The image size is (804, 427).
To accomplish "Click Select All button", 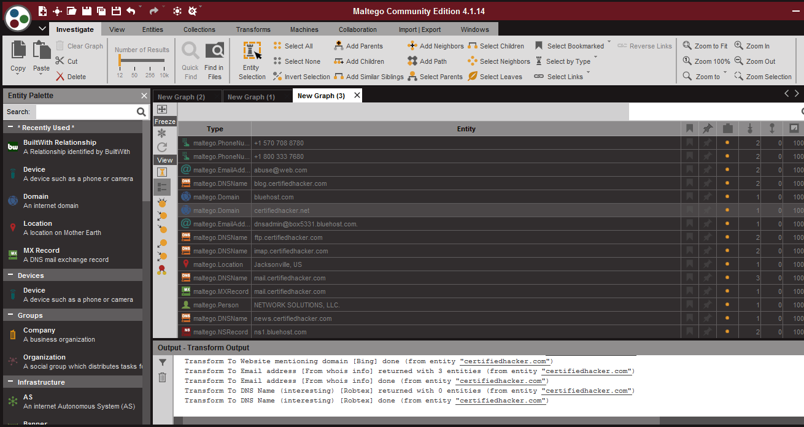I will (293, 46).
